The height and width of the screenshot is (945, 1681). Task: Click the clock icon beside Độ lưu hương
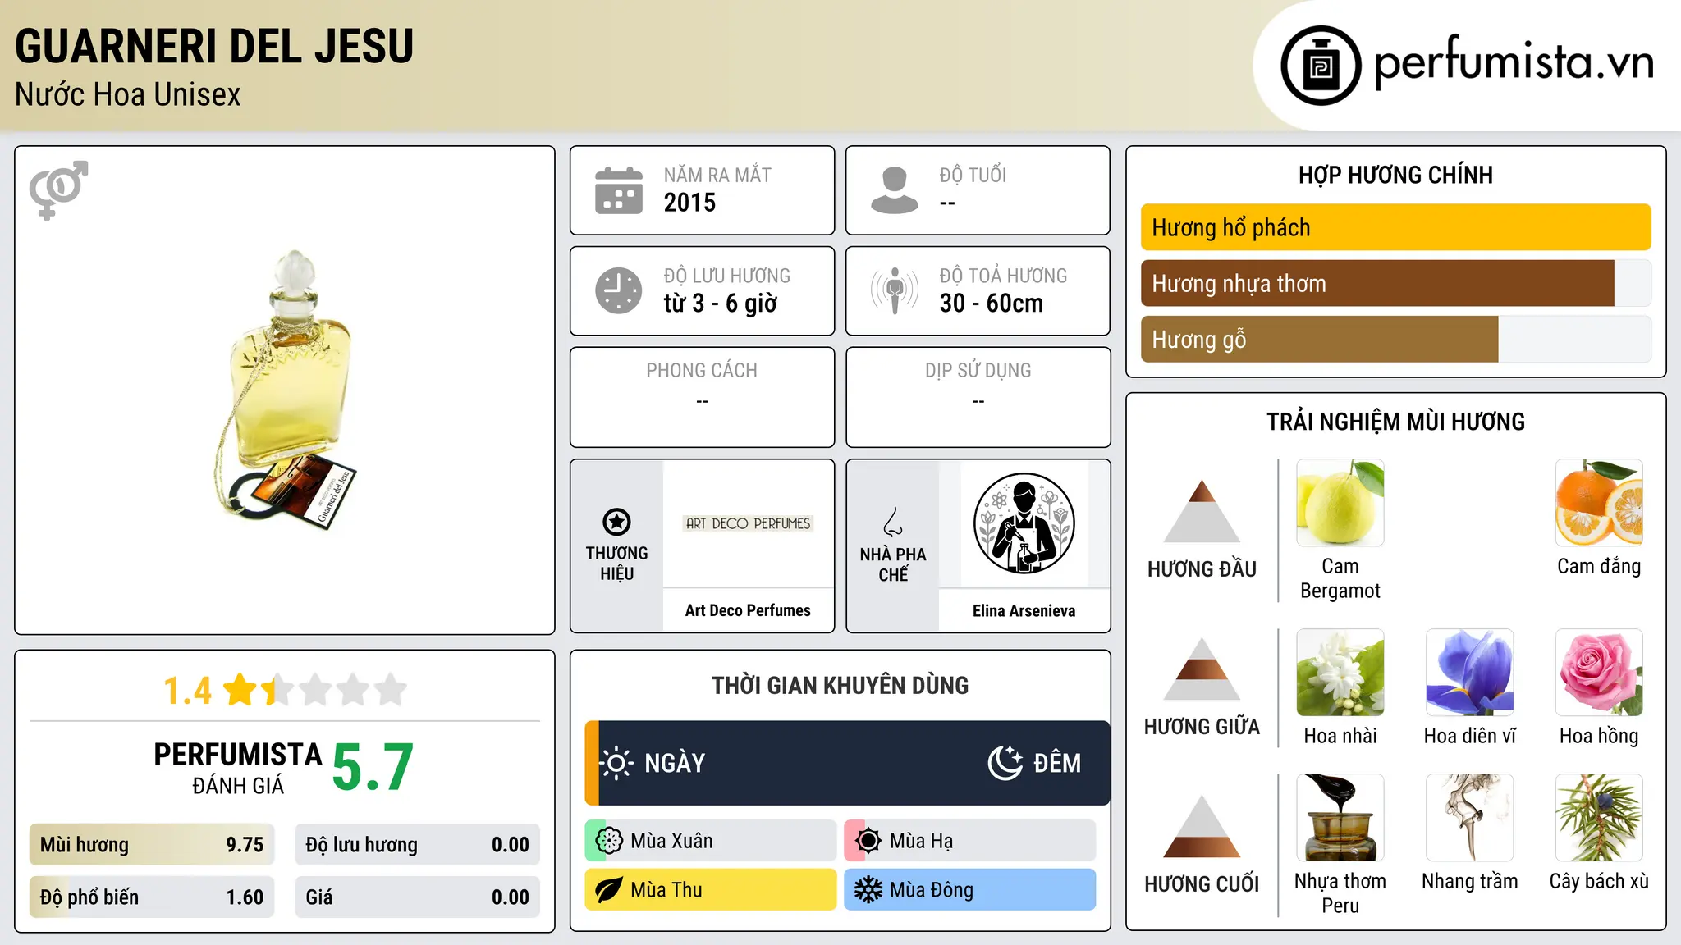click(619, 290)
